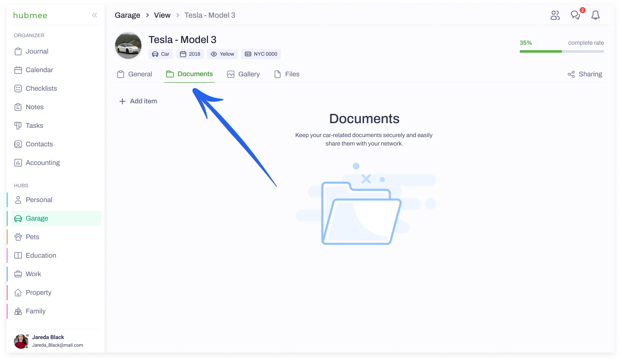Click the Jareda_Black@mail.com email text

57,345
